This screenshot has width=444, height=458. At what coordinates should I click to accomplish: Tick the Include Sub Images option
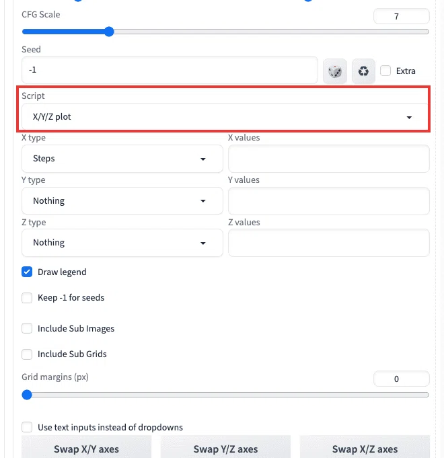tap(27, 328)
